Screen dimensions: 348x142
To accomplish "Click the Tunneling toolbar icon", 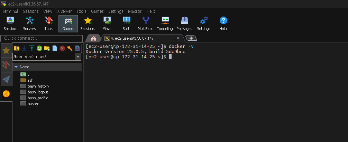I will (165, 23).
